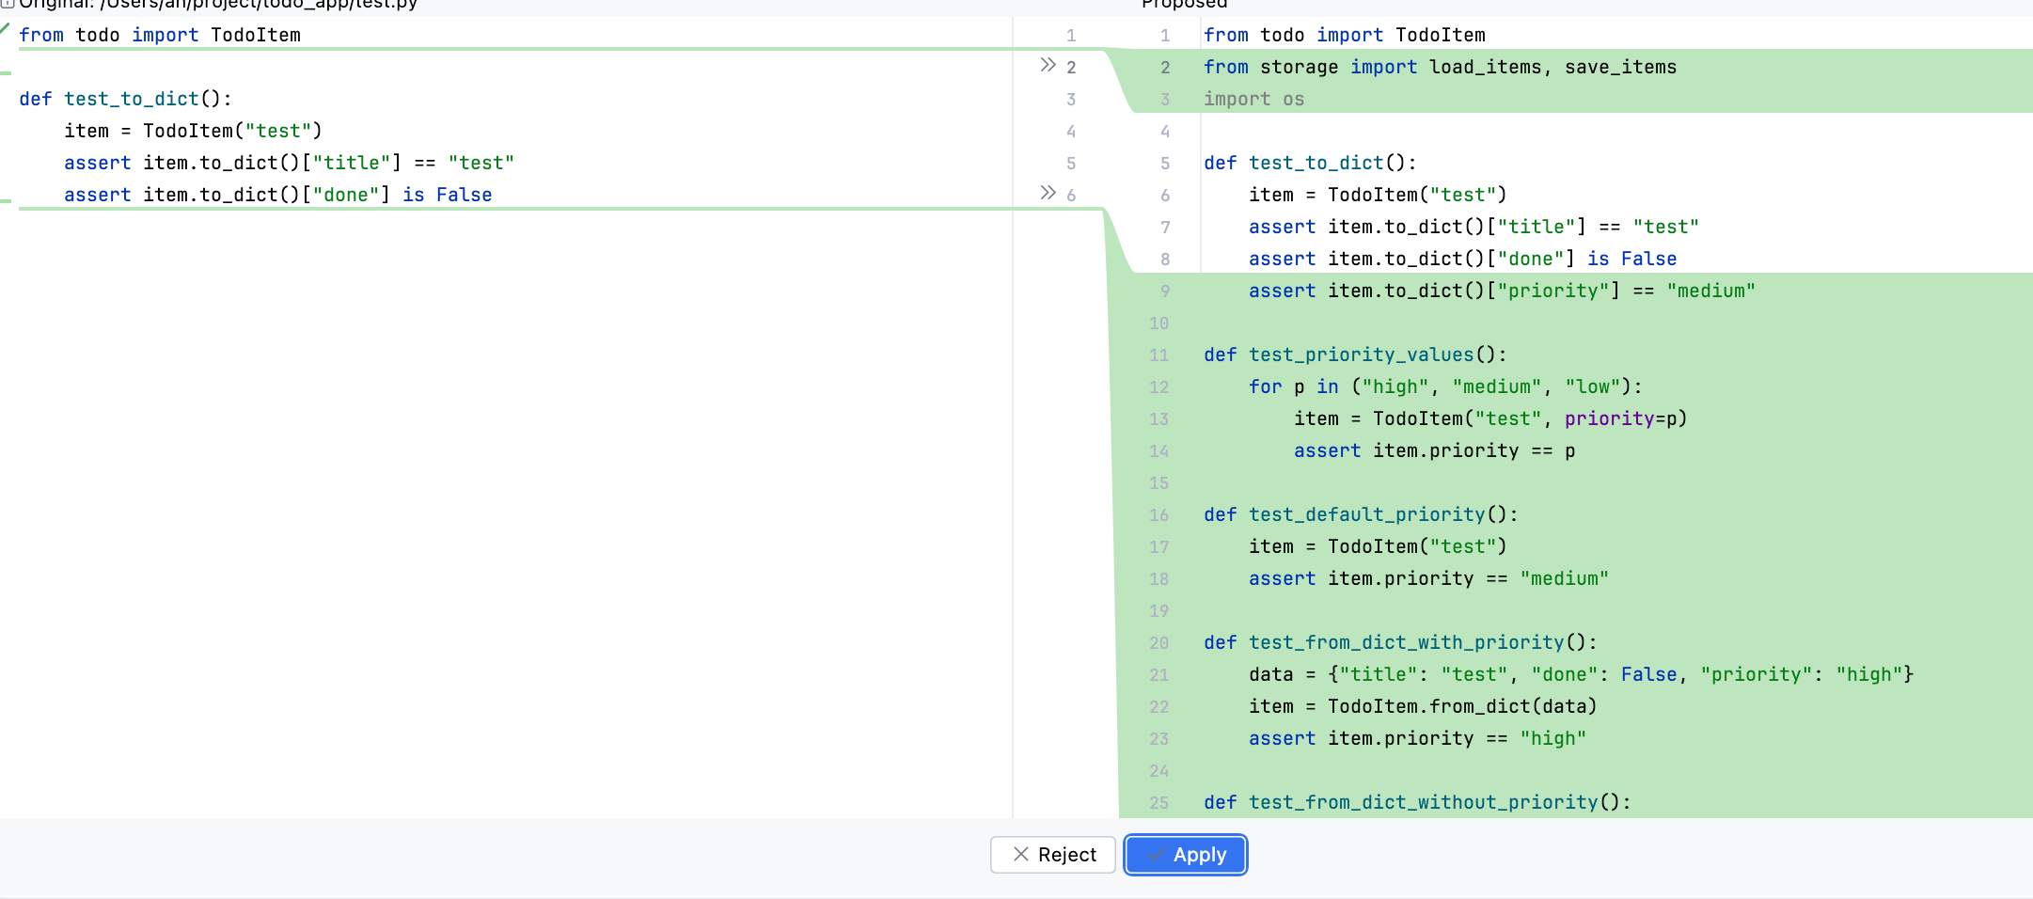
Task: Click the data dictionary line in proposed code
Action: [1580, 674]
